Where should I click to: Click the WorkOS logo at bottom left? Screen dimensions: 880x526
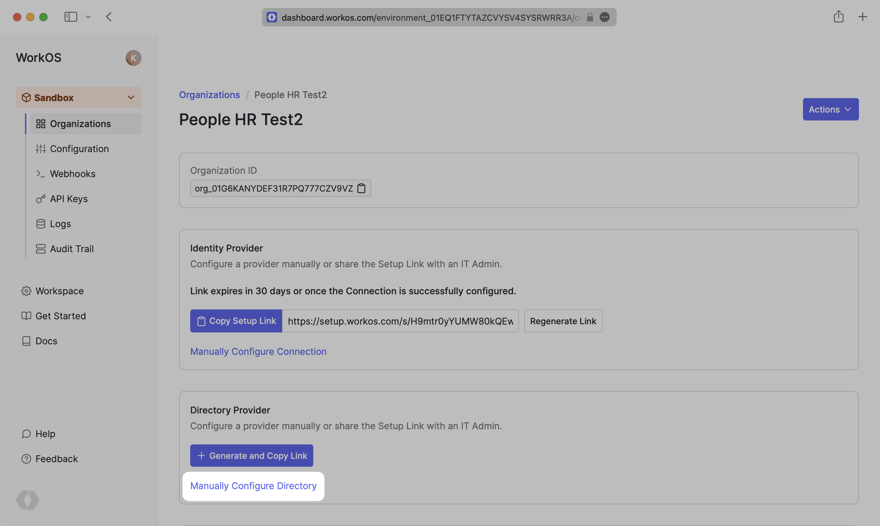click(28, 500)
